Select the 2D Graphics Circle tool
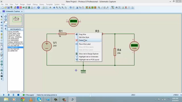Image resolution: width=182 pixels, height=102 pixels. (2, 64)
